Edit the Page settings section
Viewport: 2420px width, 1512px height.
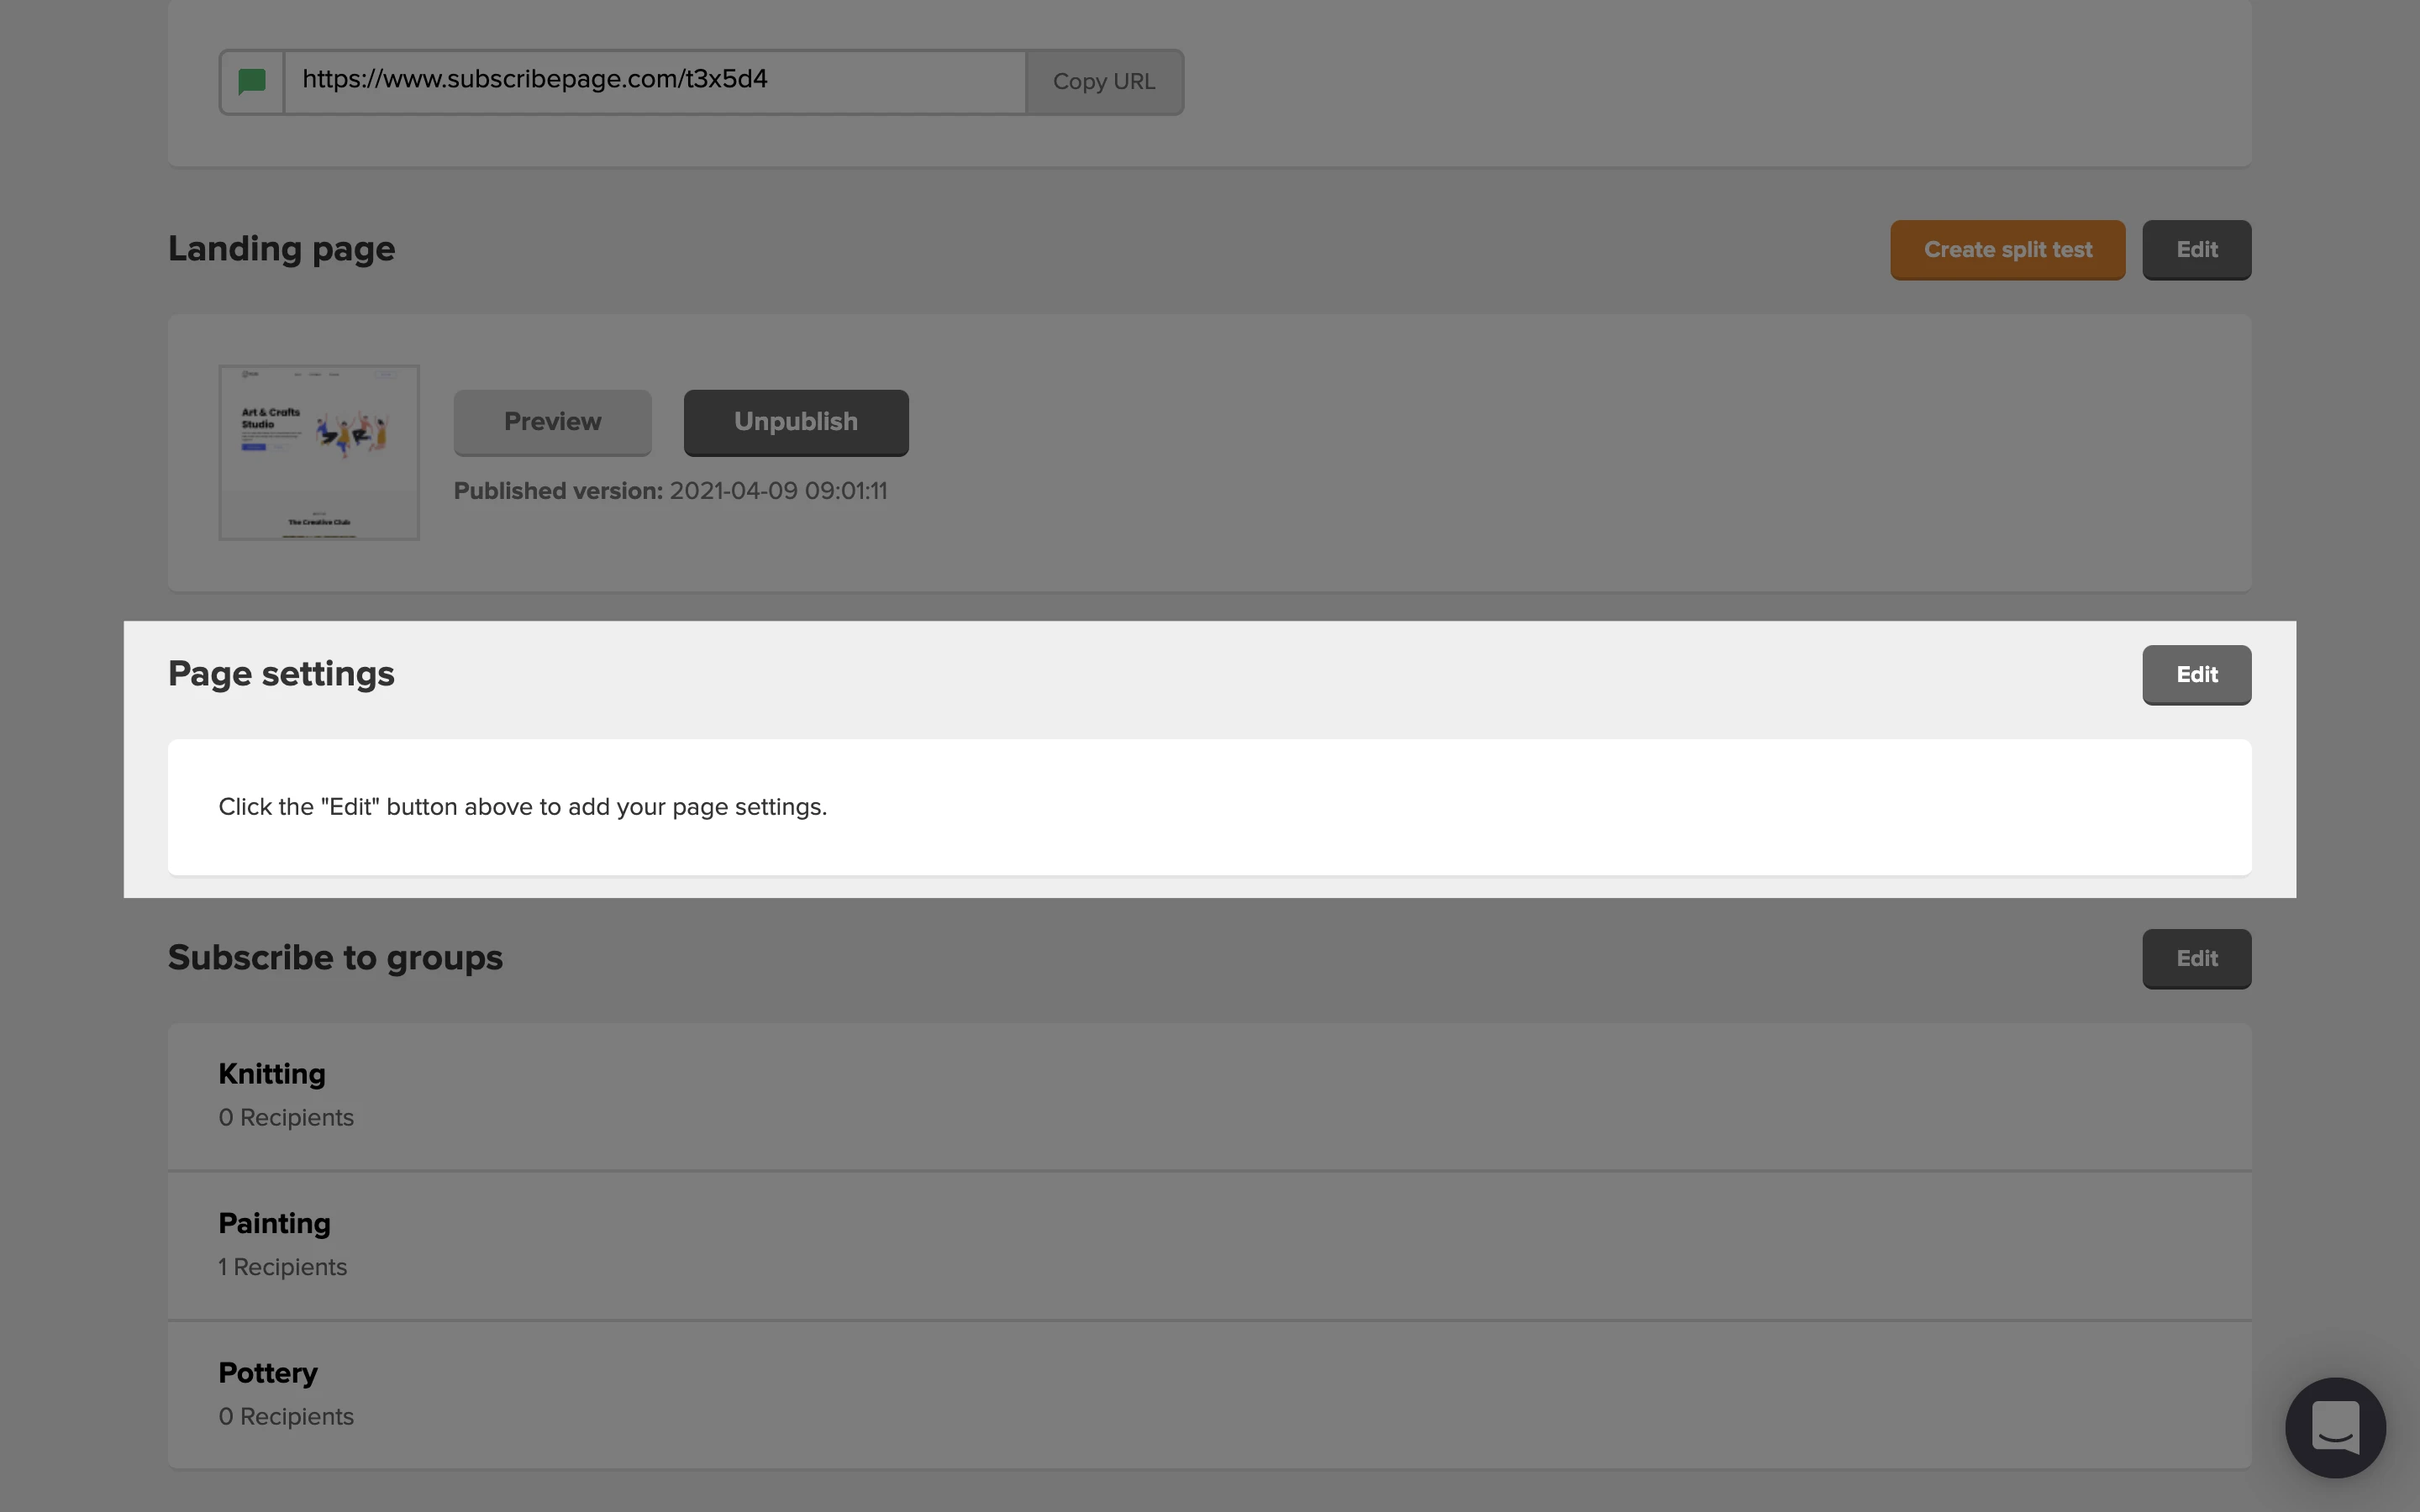[x=2196, y=675]
